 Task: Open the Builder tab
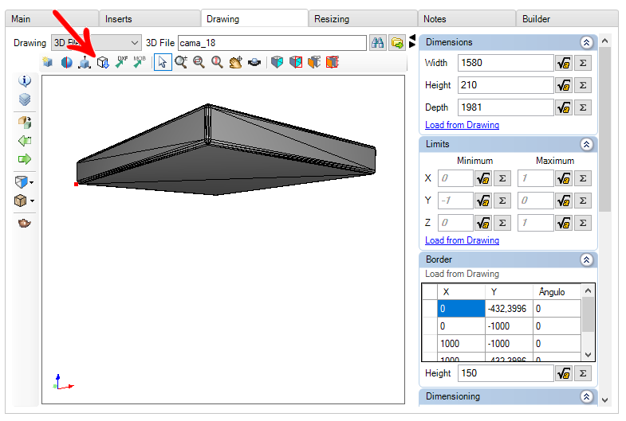567,19
